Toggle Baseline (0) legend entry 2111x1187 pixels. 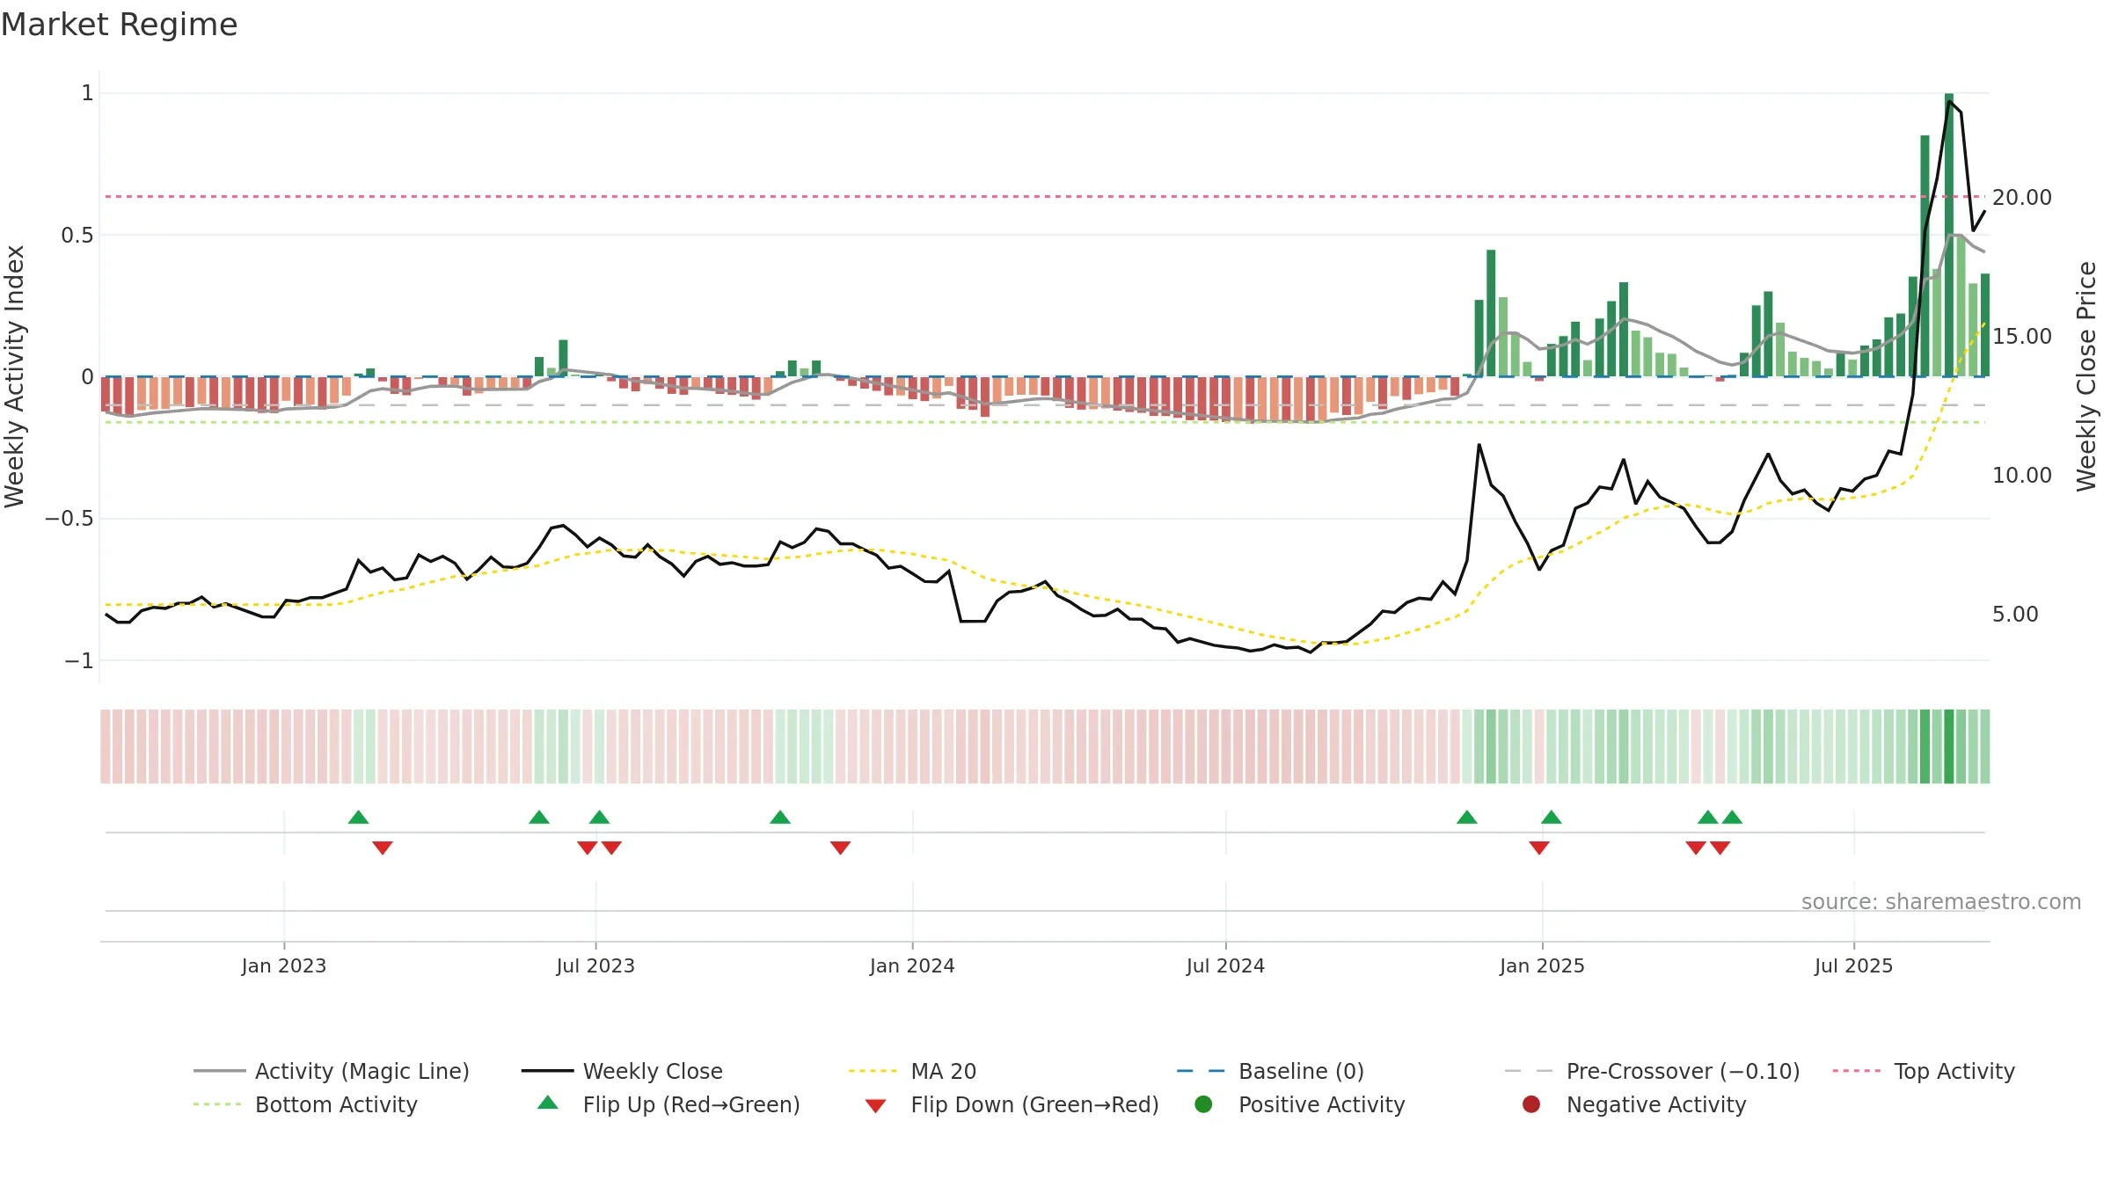1270,1071
